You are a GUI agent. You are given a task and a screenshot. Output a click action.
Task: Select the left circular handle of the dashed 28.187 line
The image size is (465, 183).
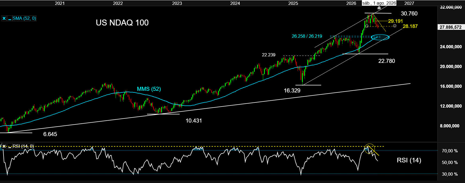pos(367,26)
